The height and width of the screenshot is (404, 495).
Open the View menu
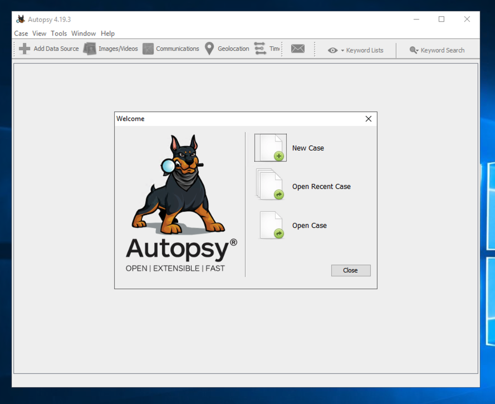(x=40, y=33)
